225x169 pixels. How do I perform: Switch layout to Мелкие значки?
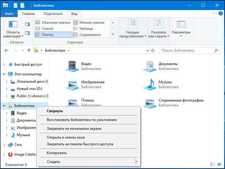point(92,22)
